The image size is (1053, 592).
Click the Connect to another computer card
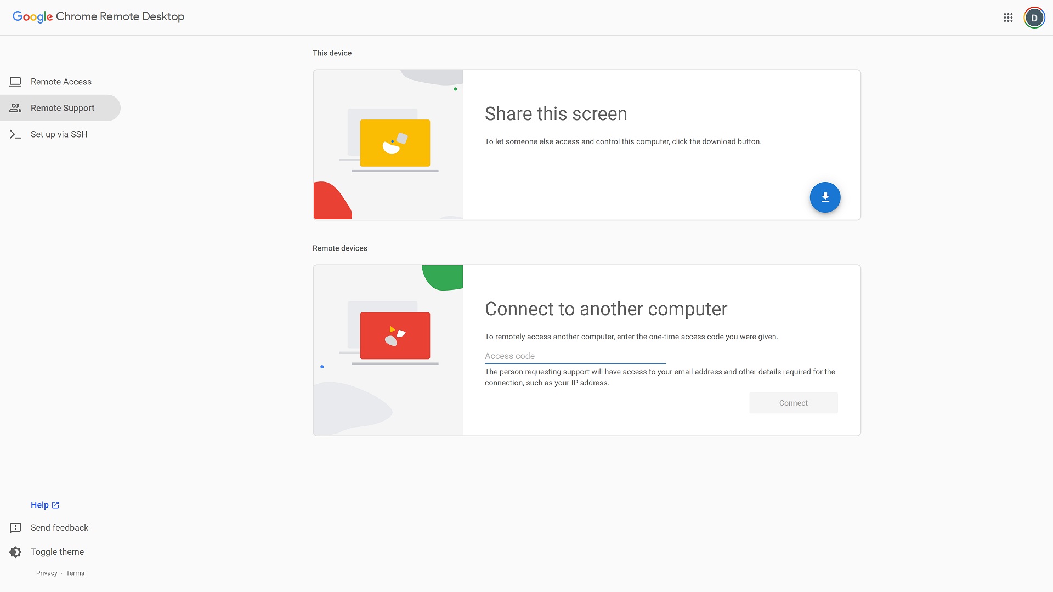click(x=586, y=350)
